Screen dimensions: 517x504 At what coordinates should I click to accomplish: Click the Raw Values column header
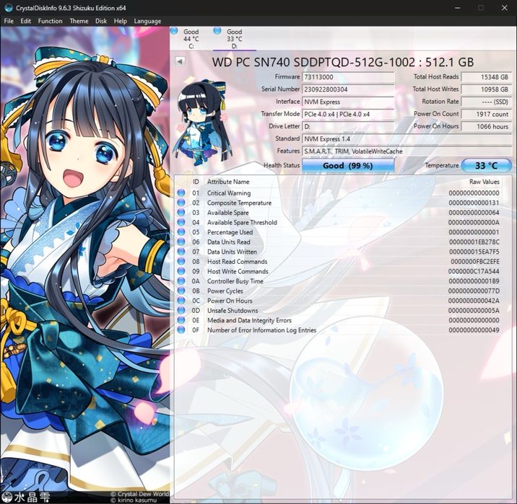coord(484,182)
